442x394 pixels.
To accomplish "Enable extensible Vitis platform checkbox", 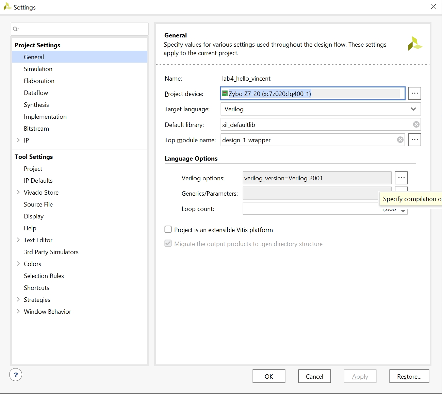I will tap(168, 229).
